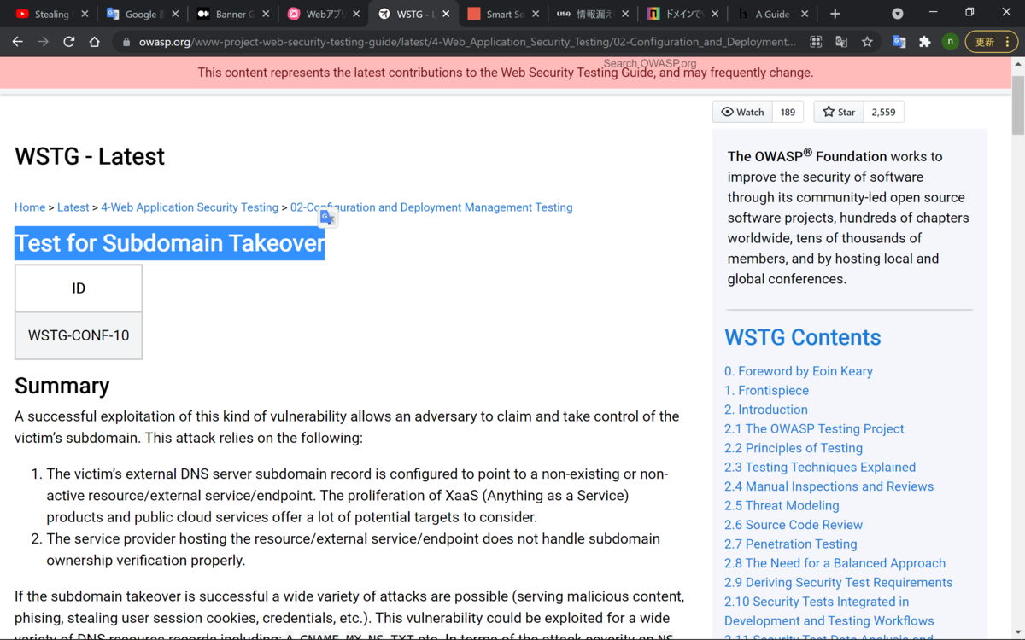The width and height of the screenshot is (1025, 640).
Task: Open the 189 watchers count
Action: pos(788,112)
